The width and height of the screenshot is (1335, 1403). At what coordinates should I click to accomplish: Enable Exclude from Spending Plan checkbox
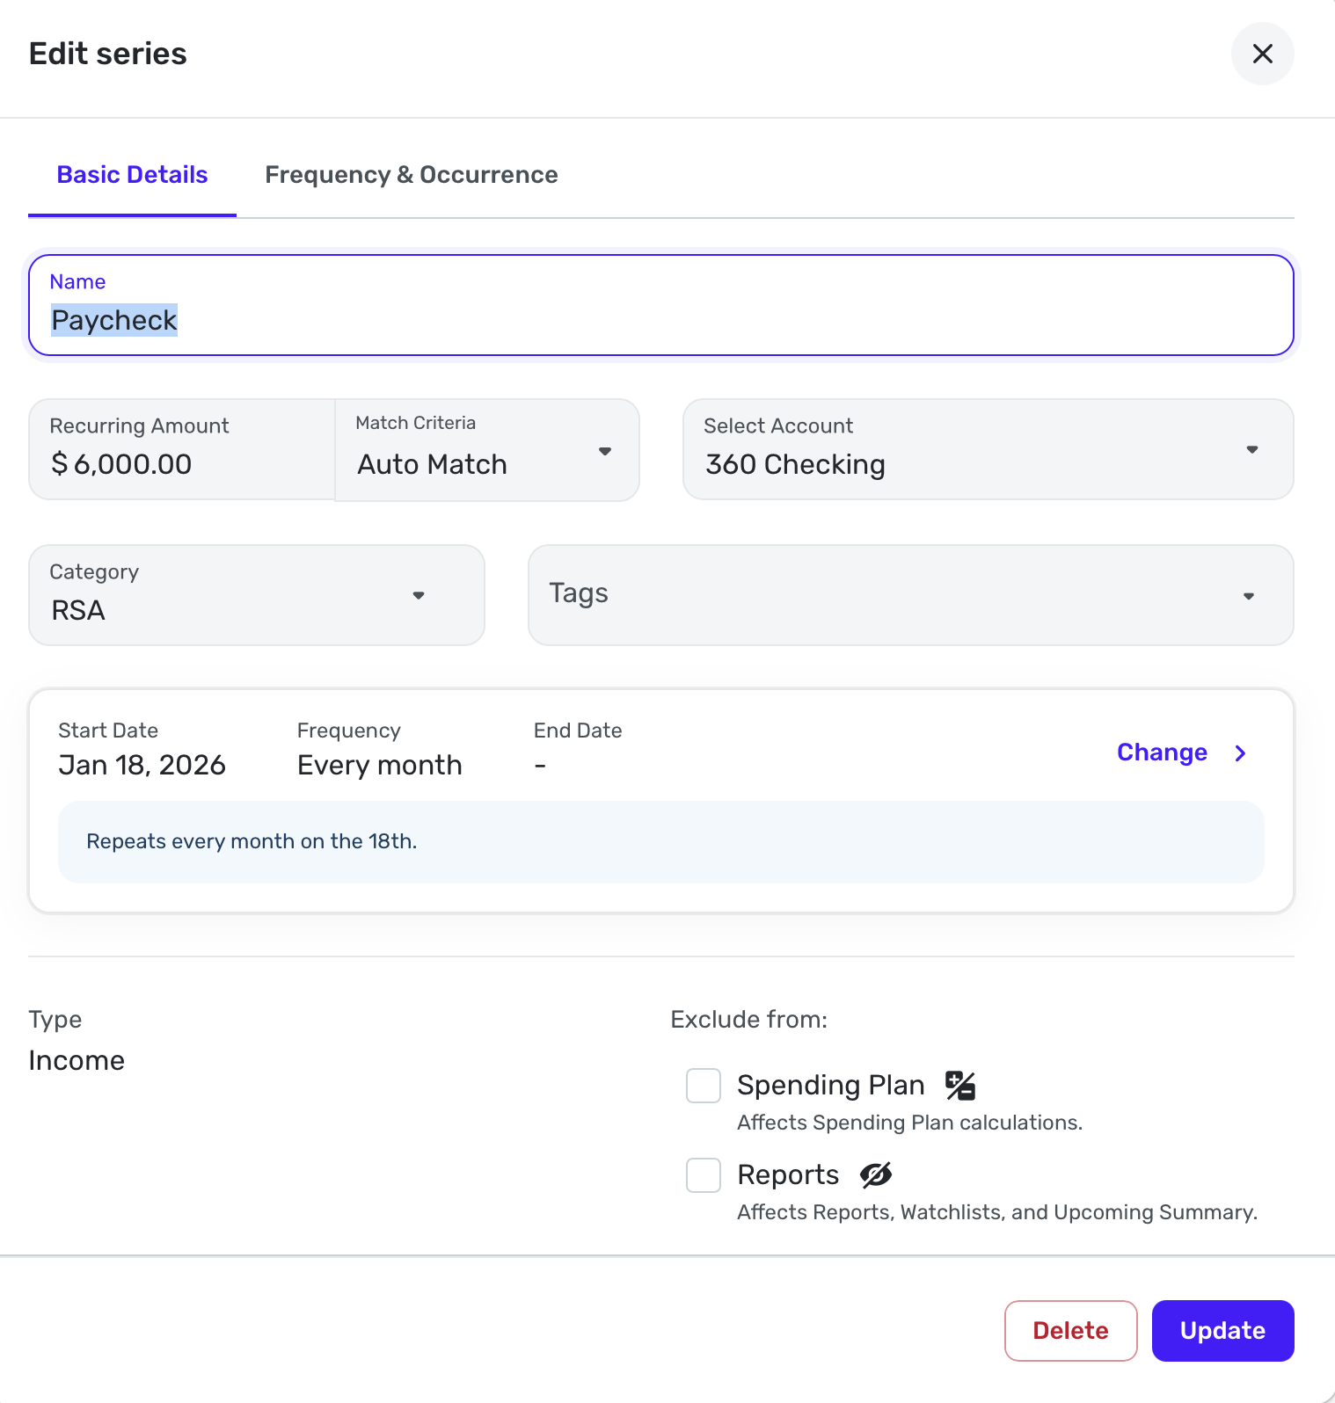pyautogui.click(x=704, y=1086)
